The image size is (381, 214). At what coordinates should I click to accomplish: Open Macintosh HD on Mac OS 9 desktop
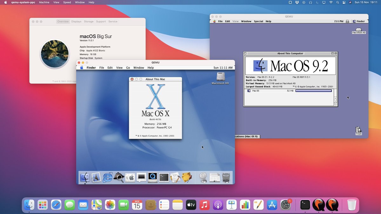(359, 31)
